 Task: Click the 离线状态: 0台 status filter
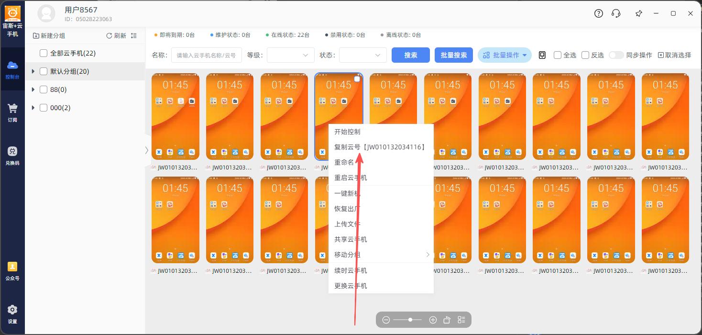pyautogui.click(x=401, y=35)
